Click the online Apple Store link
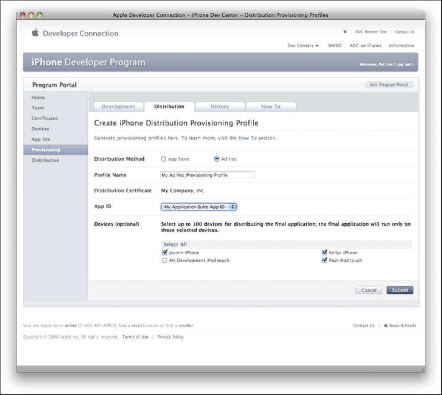The image size is (442, 395). click(x=70, y=326)
